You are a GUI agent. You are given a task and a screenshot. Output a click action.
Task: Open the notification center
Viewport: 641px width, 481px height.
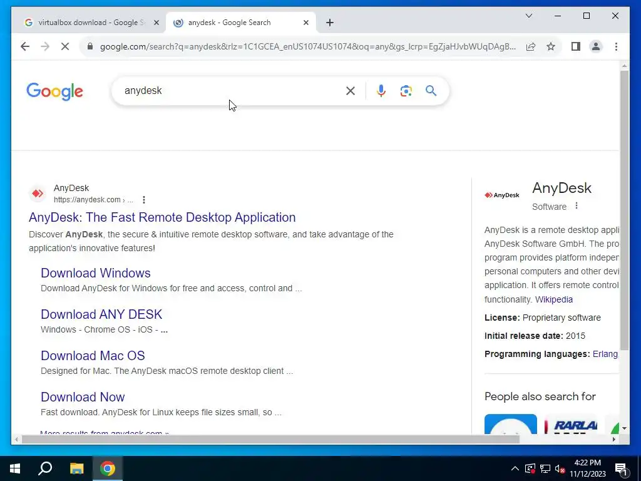pyautogui.click(x=622, y=469)
